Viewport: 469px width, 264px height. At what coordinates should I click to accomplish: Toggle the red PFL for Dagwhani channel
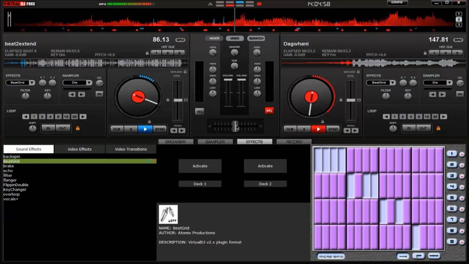(269, 111)
